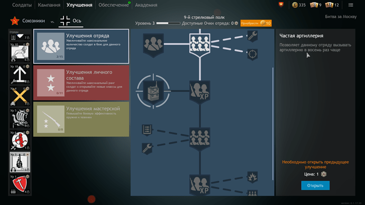
Task: Click the three-soldier squad node beside the highlighted one
Action: coord(153,44)
